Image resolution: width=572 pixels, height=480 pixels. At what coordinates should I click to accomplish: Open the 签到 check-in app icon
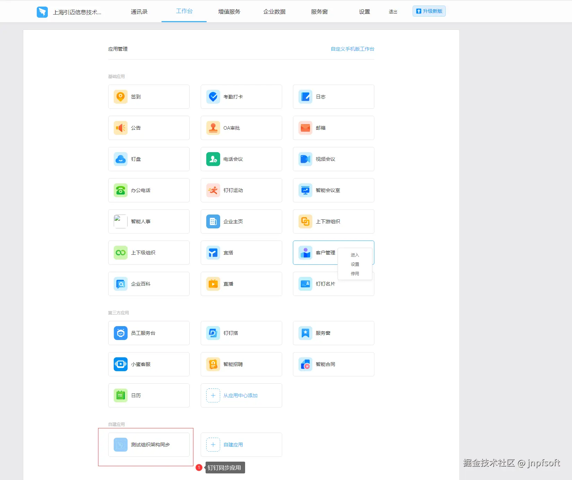tap(121, 97)
